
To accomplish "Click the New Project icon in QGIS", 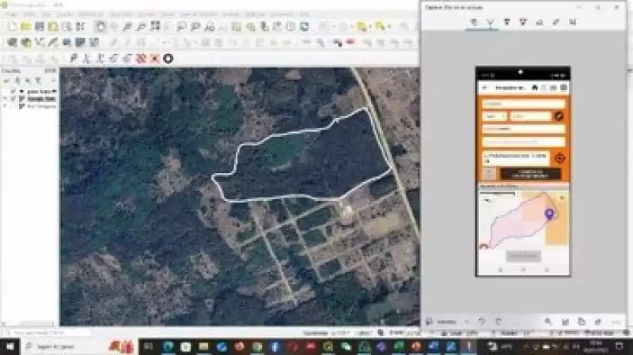I will [13, 26].
